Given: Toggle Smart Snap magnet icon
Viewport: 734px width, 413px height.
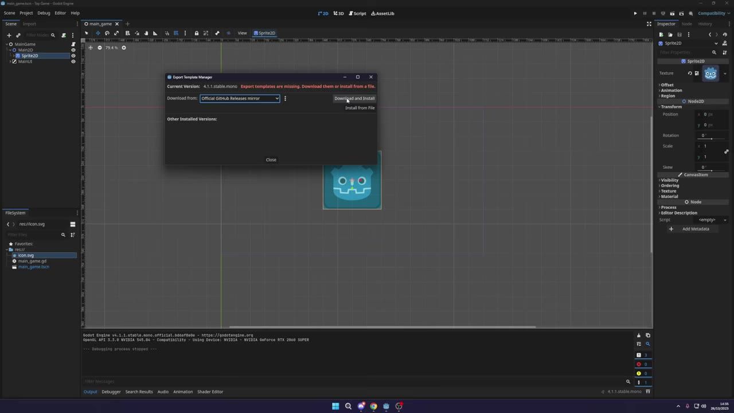Looking at the screenshot, I should pyautogui.click(x=167, y=33).
